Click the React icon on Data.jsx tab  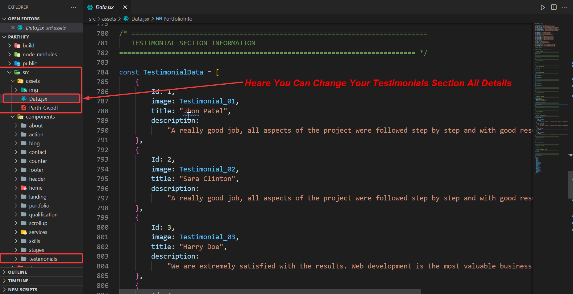click(x=90, y=7)
